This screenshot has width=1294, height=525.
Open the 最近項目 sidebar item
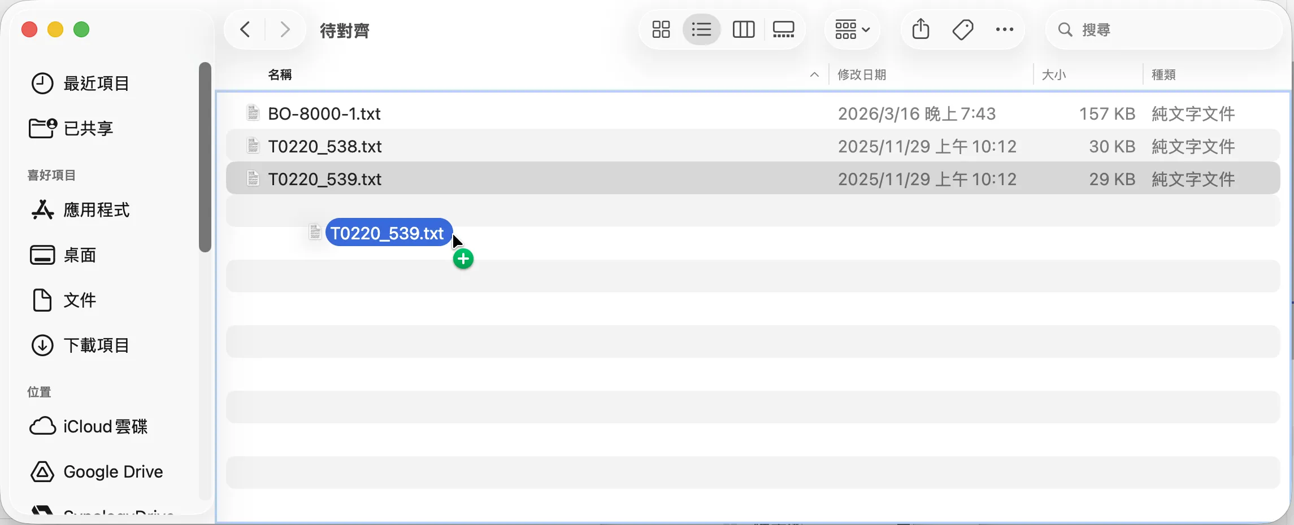coord(96,83)
